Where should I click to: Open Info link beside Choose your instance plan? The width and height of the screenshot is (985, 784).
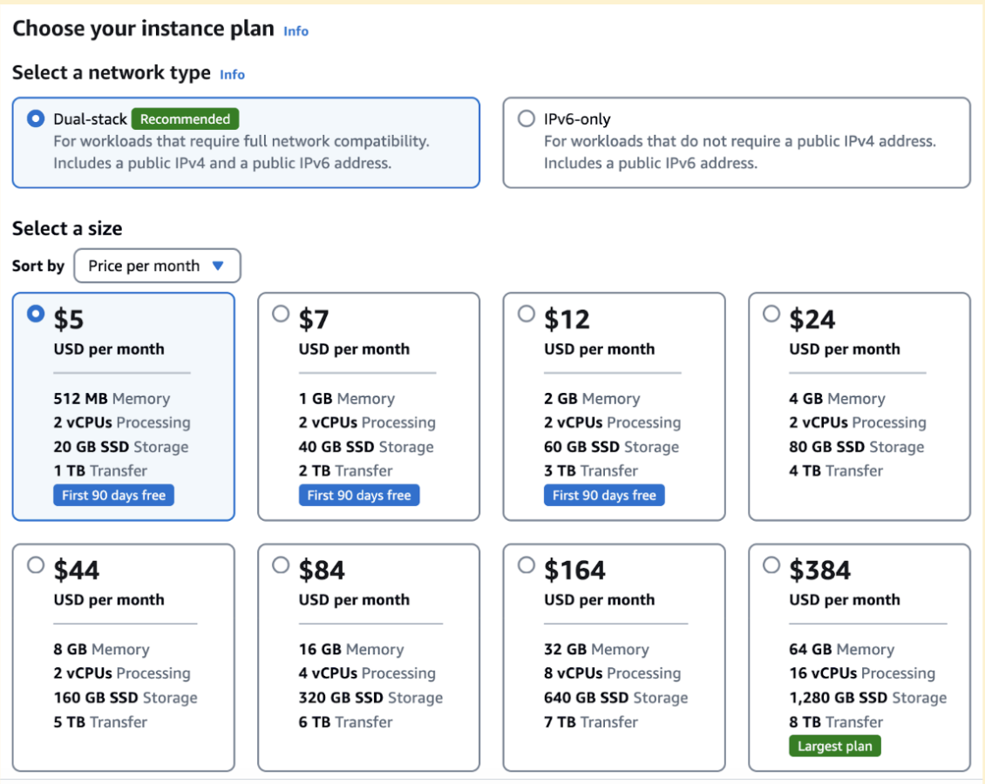point(295,31)
